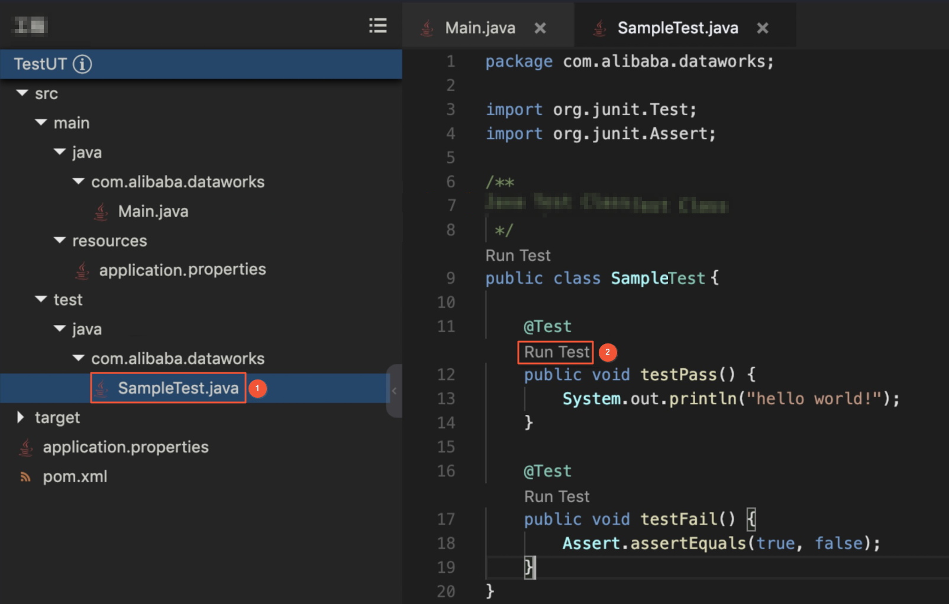Select the SampleTest.java editor tab
This screenshot has height=604, width=949.
point(677,28)
